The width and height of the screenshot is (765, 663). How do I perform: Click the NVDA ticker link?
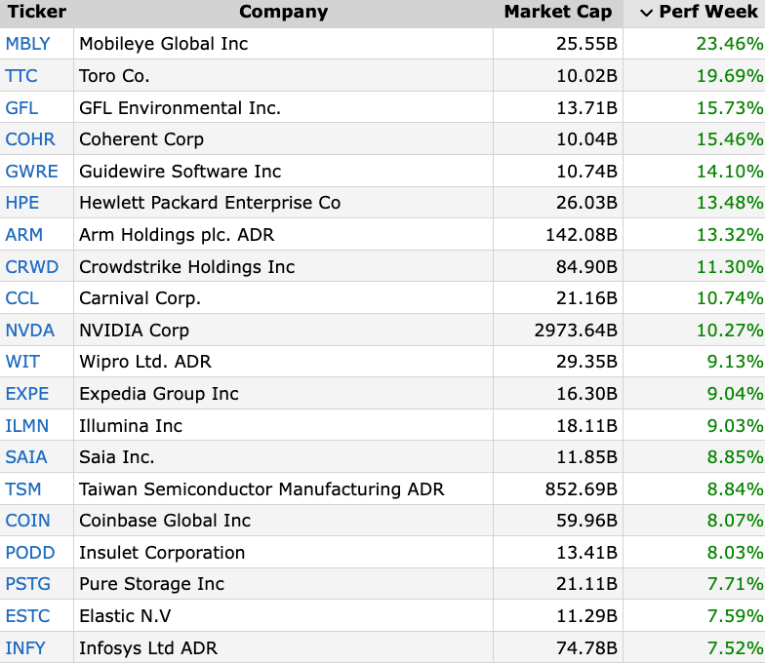point(30,331)
